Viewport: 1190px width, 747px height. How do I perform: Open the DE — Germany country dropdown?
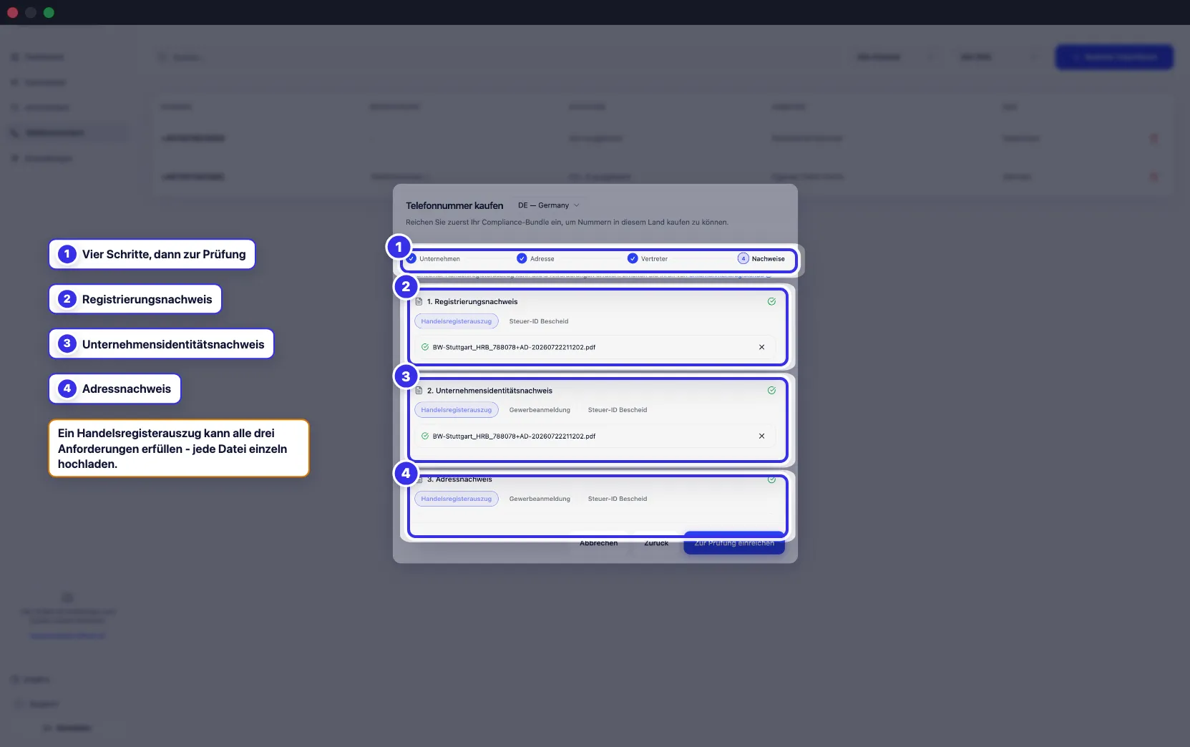[x=549, y=205]
